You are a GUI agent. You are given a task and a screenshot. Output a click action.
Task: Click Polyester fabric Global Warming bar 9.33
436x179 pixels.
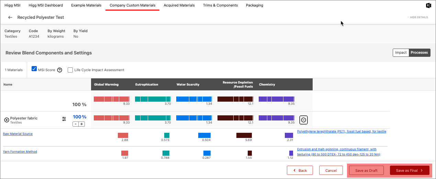tap(112, 118)
